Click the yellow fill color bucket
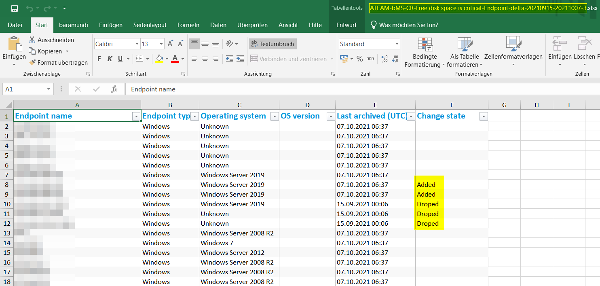This screenshot has width=600, height=286. click(x=159, y=59)
